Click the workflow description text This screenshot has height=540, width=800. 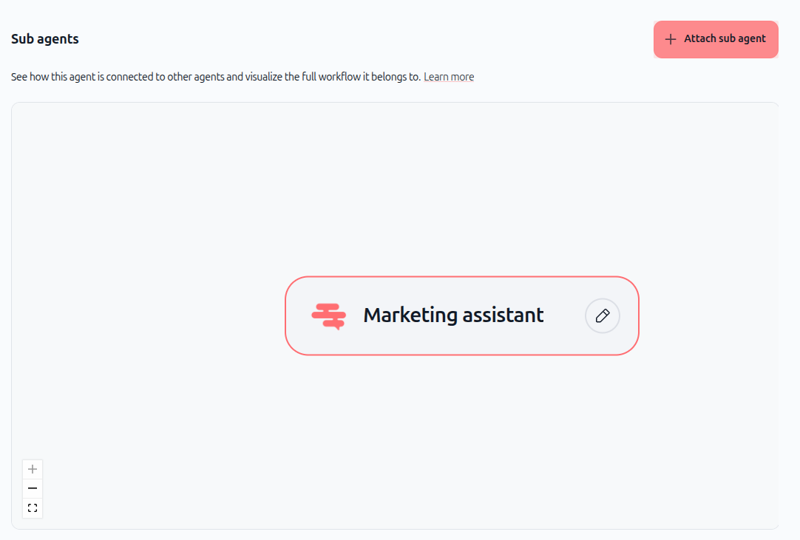coord(216,77)
